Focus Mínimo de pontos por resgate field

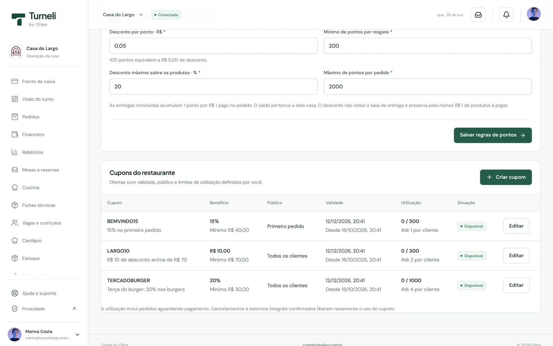point(428,46)
